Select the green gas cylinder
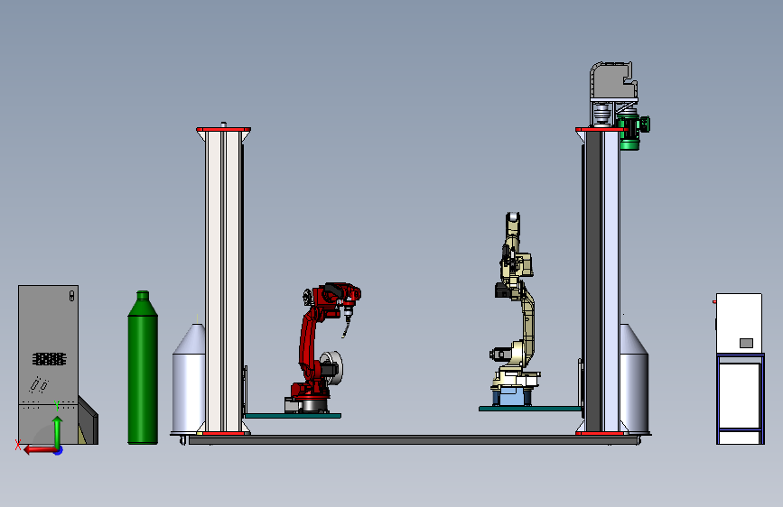 pyautogui.click(x=143, y=367)
